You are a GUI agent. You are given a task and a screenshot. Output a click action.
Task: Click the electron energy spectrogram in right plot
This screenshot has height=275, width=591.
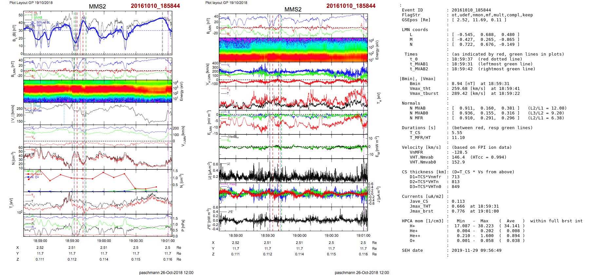pos(293,50)
